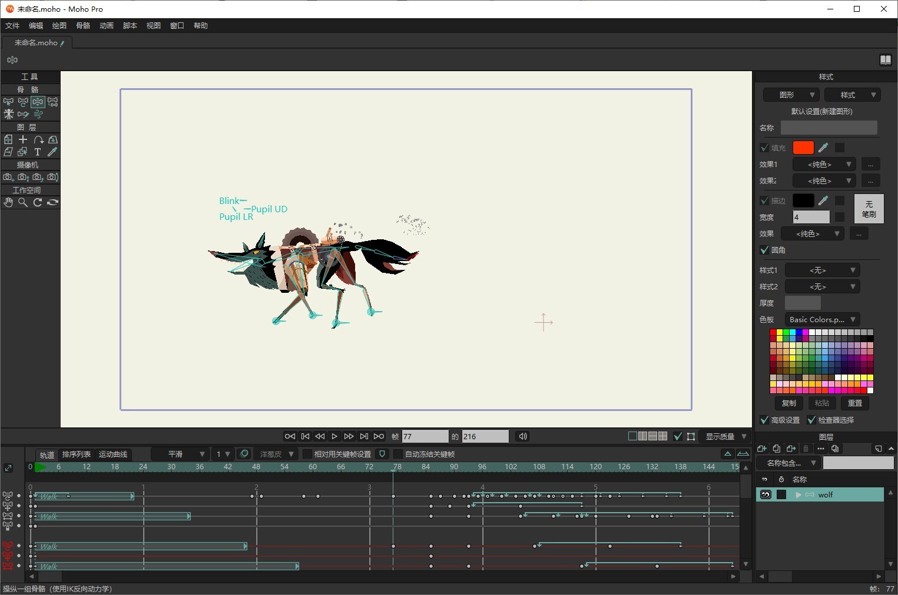Open the Basic Colors palette dropdown
Screen dimensions: 898x595
823,319
